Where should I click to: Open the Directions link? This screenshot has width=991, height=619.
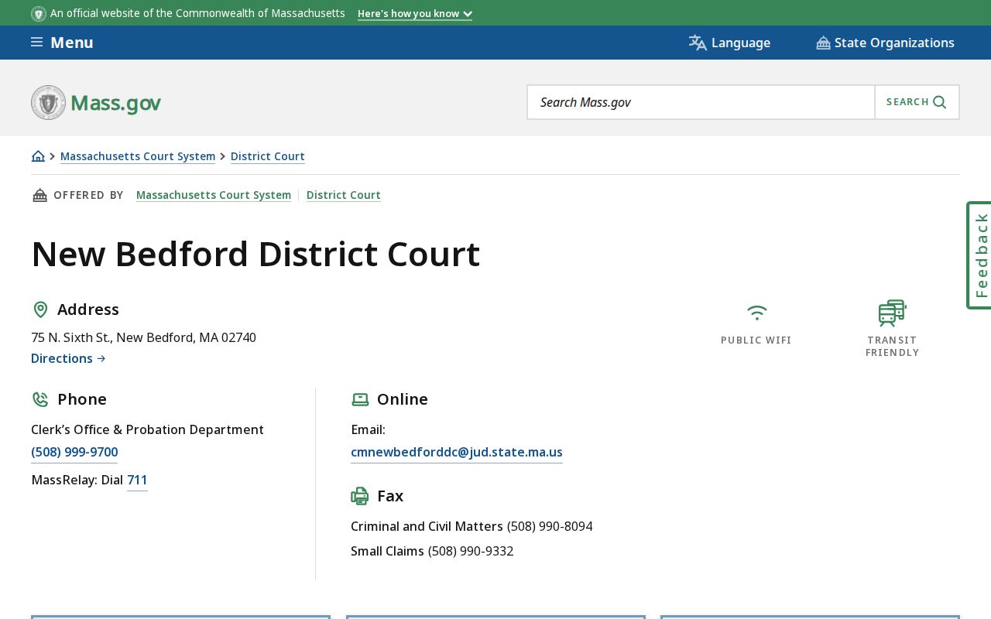[x=68, y=358]
